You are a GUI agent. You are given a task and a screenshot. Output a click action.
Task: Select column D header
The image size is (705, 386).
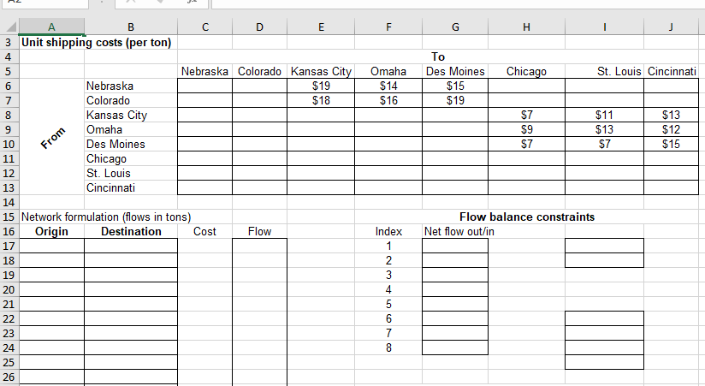[x=259, y=27]
